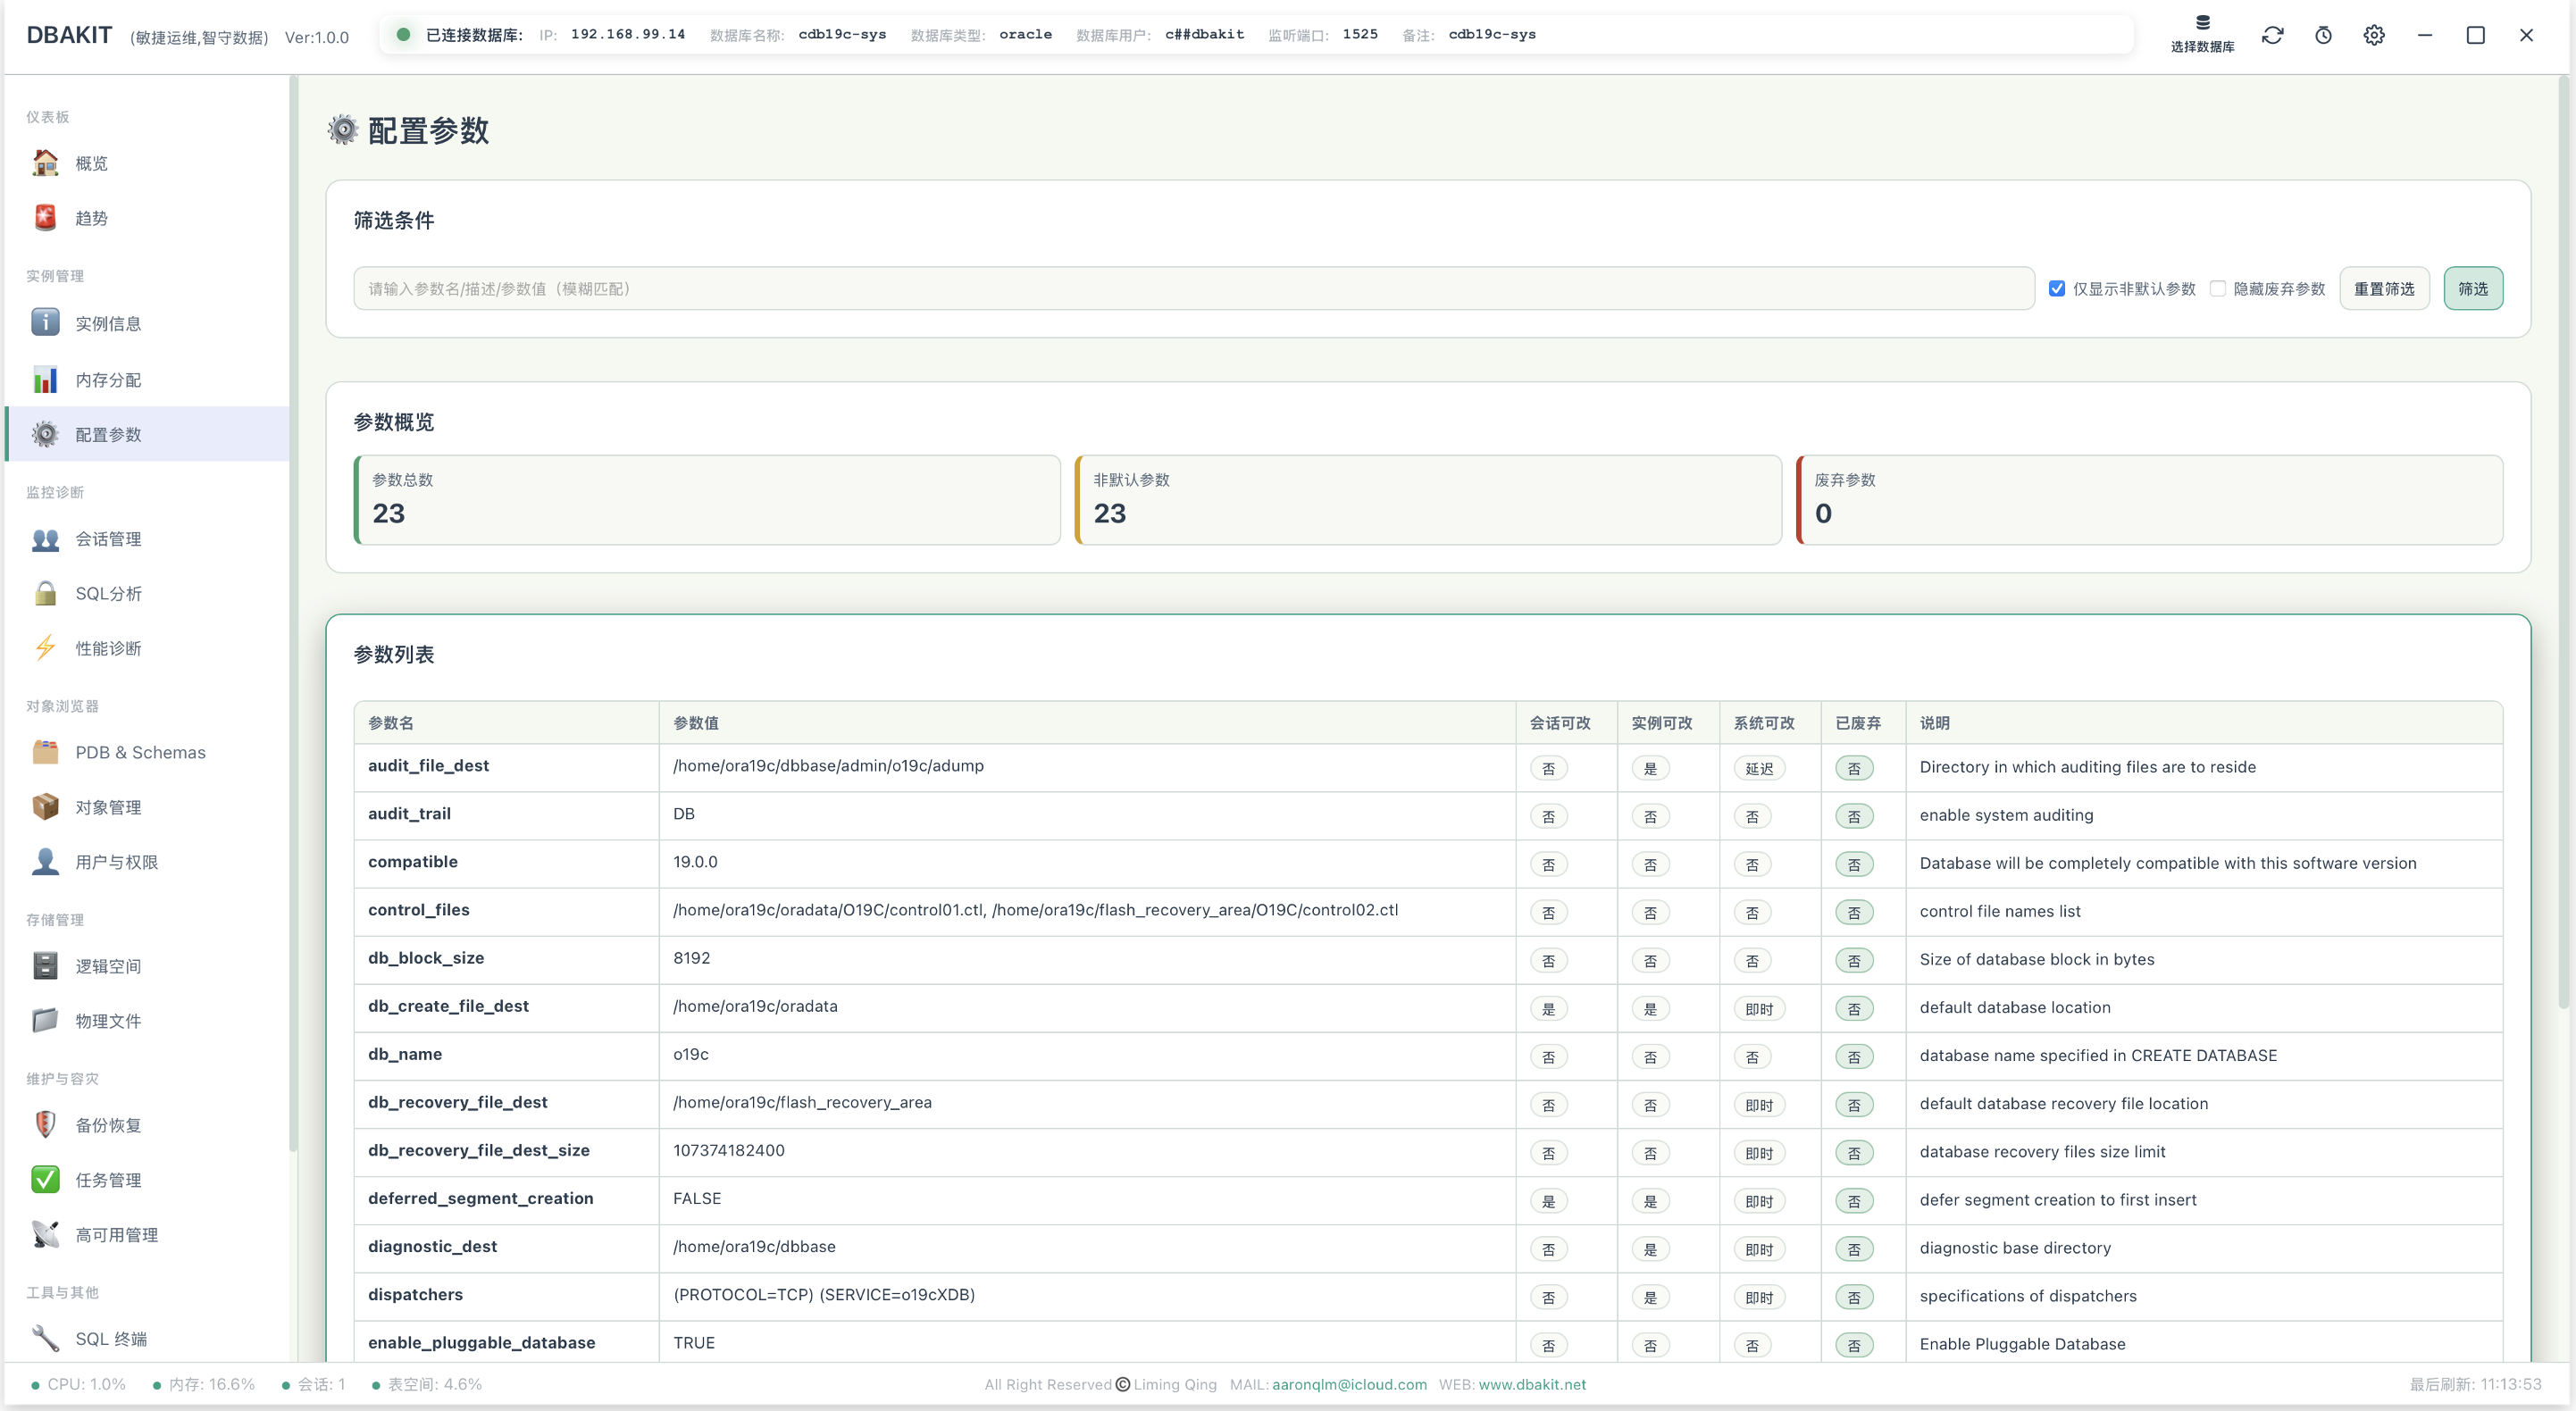Click the 参数总数 summary card

707,500
